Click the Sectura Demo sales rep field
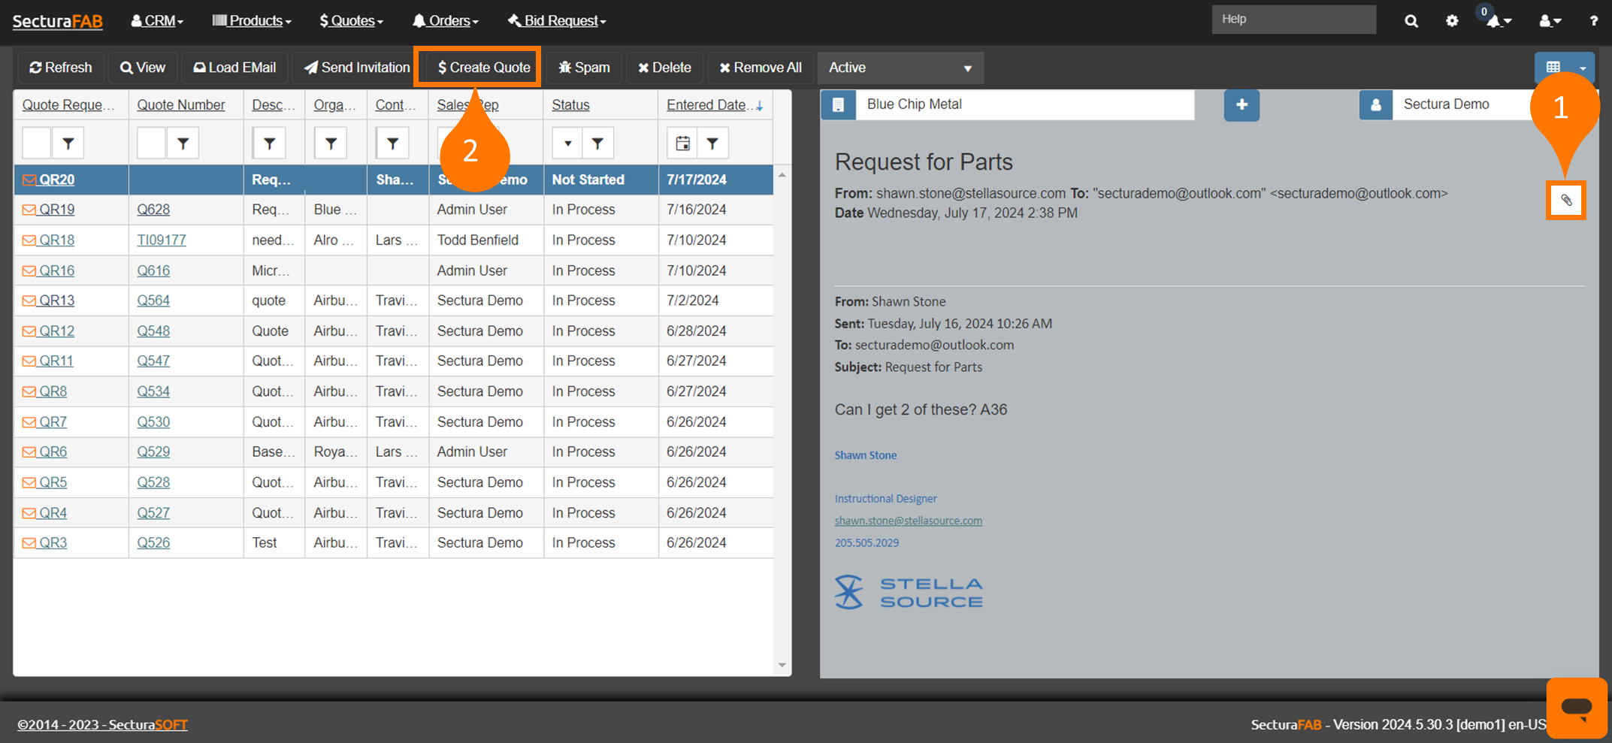 tap(1462, 104)
